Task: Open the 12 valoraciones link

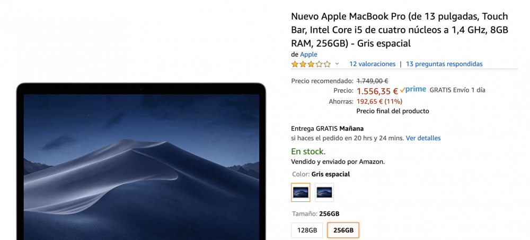Action: tap(372, 64)
